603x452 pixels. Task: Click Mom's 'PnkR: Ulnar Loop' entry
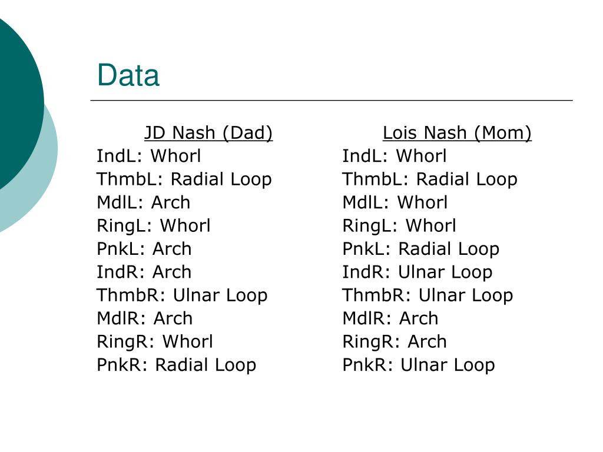[419, 365]
